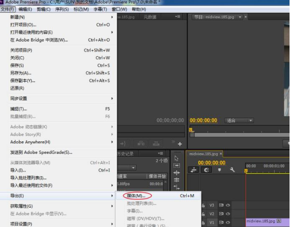
Task: Select the Track Select tool
Action: pyautogui.click(x=177, y=165)
